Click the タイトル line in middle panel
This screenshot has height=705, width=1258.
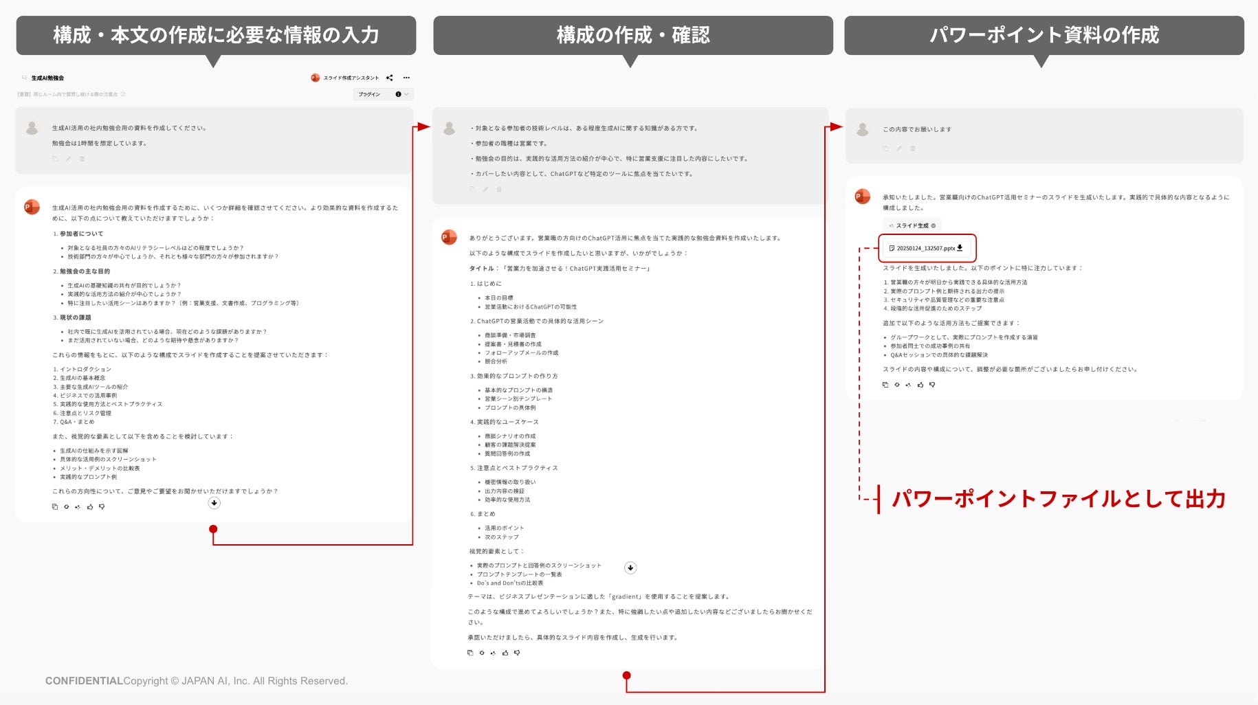[x=561, y=269]
